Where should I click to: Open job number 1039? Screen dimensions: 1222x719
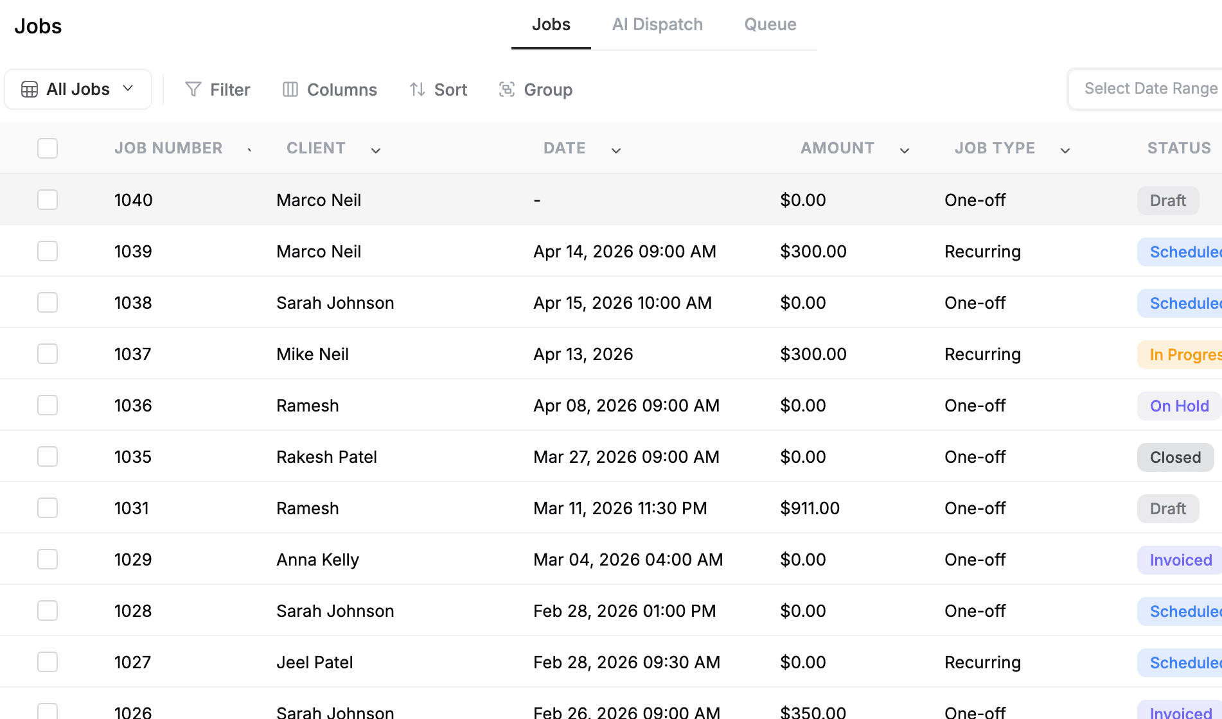[133, 252]
